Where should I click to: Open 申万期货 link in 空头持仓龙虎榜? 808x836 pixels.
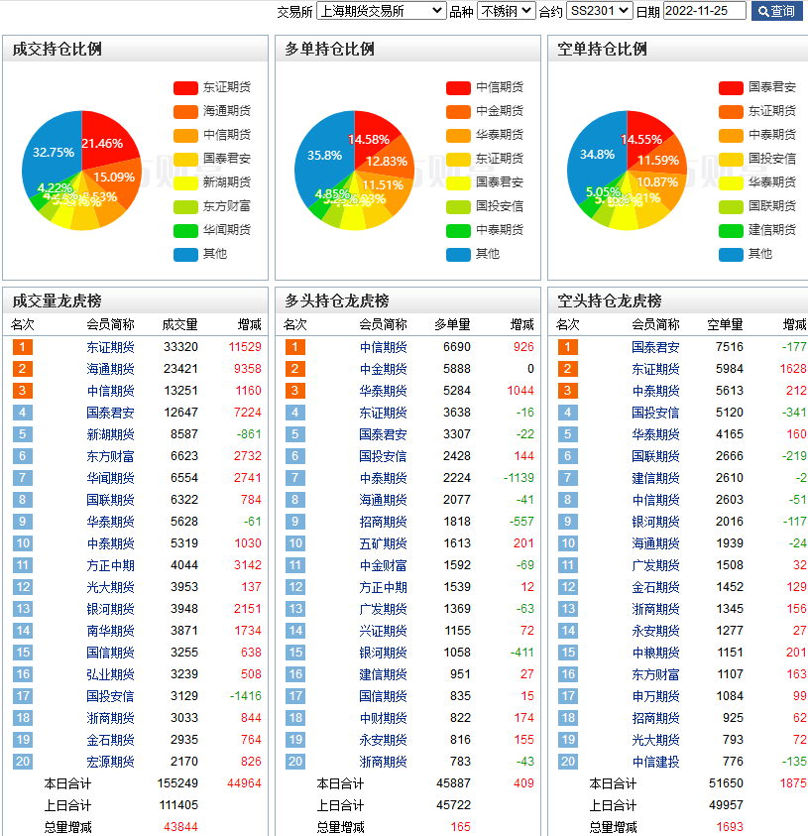point(655,696)
